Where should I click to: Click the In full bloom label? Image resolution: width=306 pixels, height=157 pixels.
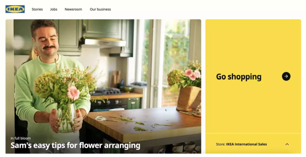[21, 138]
